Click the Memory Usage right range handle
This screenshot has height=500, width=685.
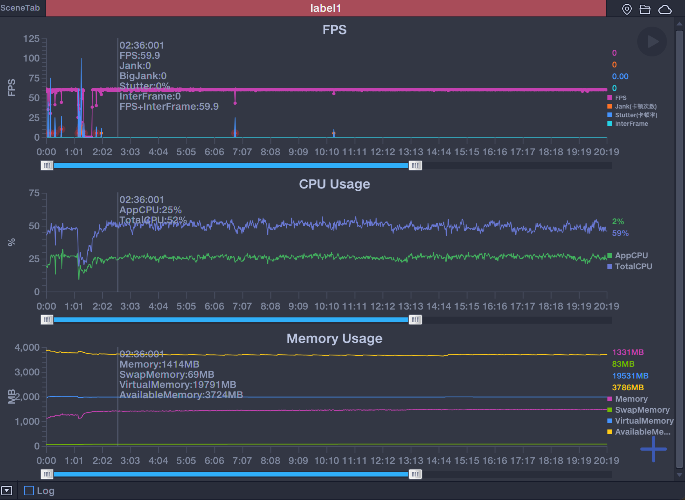point(415,474)
